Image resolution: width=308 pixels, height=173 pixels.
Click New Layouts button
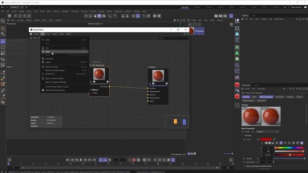[x=296, y=7]
